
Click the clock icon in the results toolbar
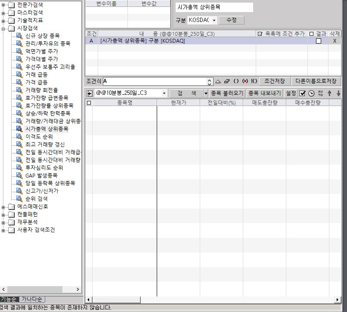tap(311, 93)
